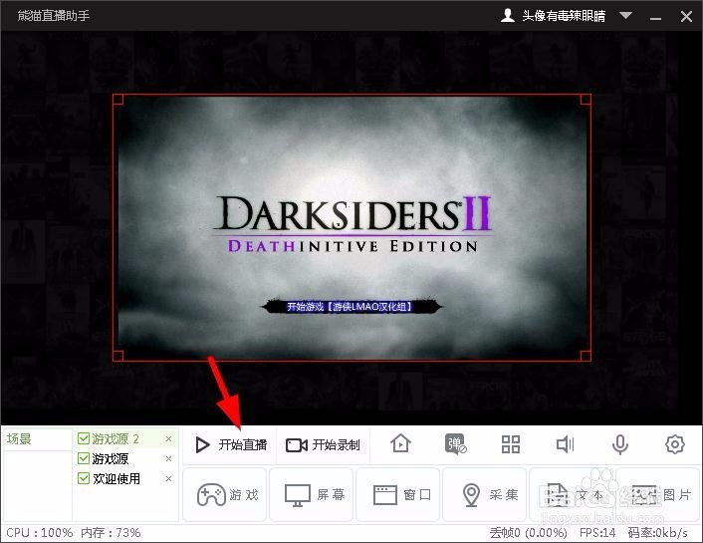Image resolution: width=703 pixels, height=543 pixels.
Task: Toggle the danmaku 弹 icon
Action: click(455, 443)
